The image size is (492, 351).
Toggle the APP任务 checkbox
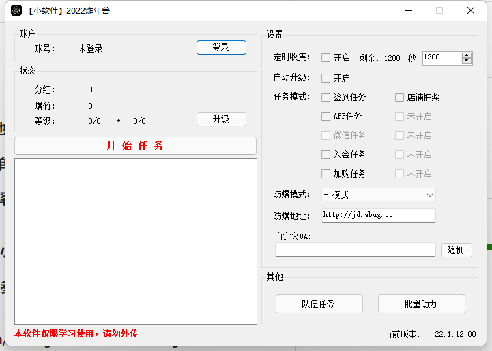326,117
